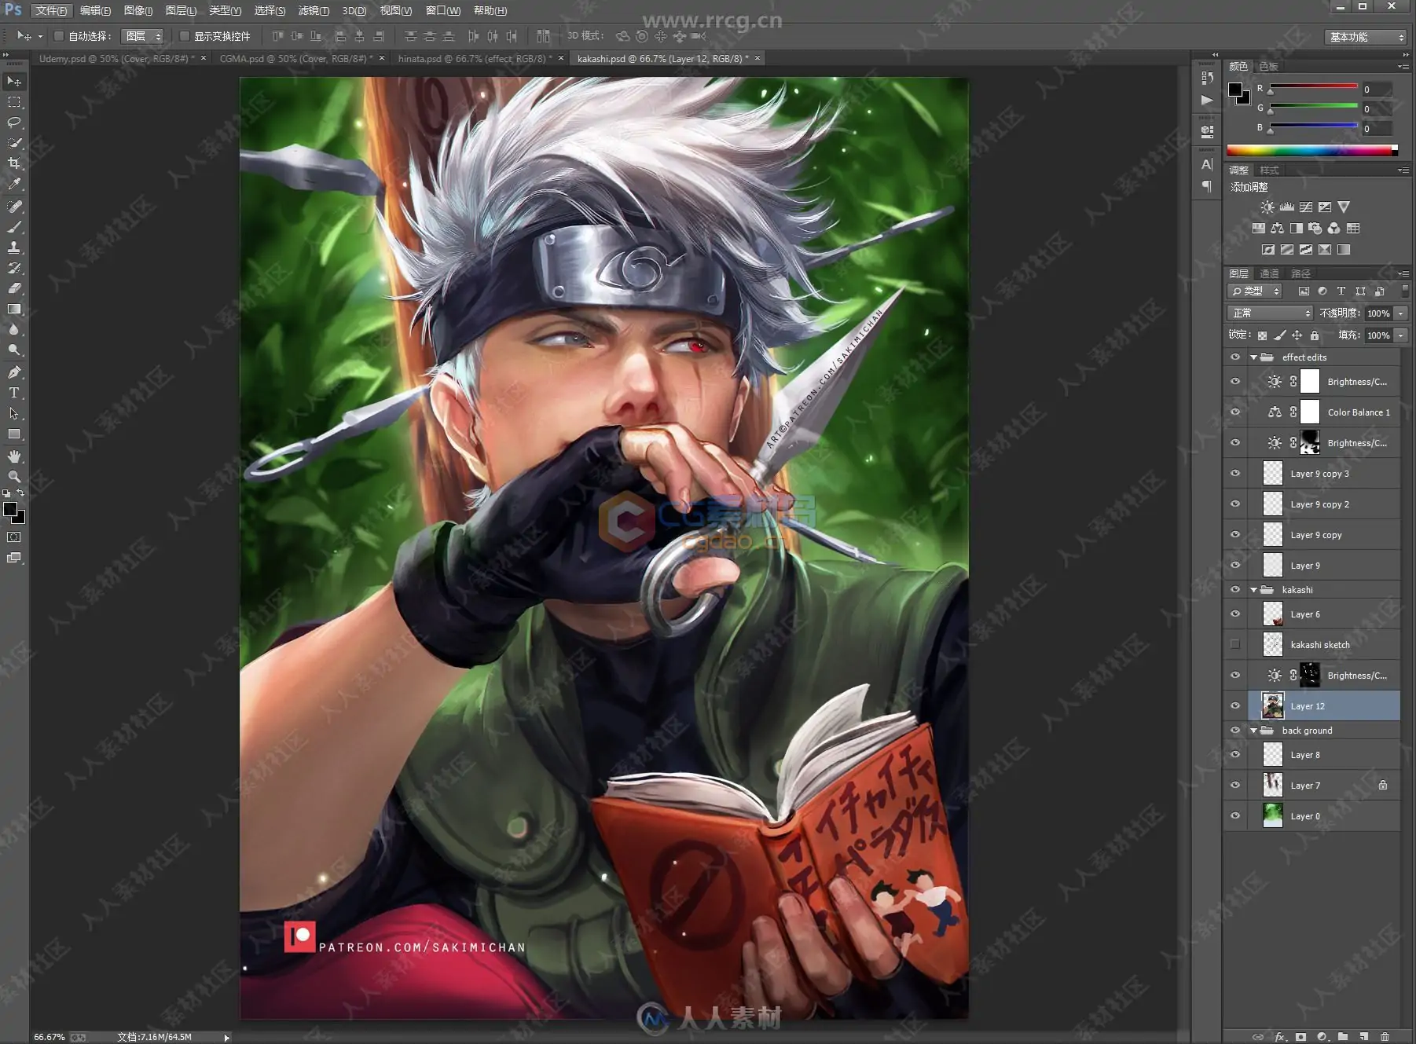Select the Pen tool

coord(14,372)
